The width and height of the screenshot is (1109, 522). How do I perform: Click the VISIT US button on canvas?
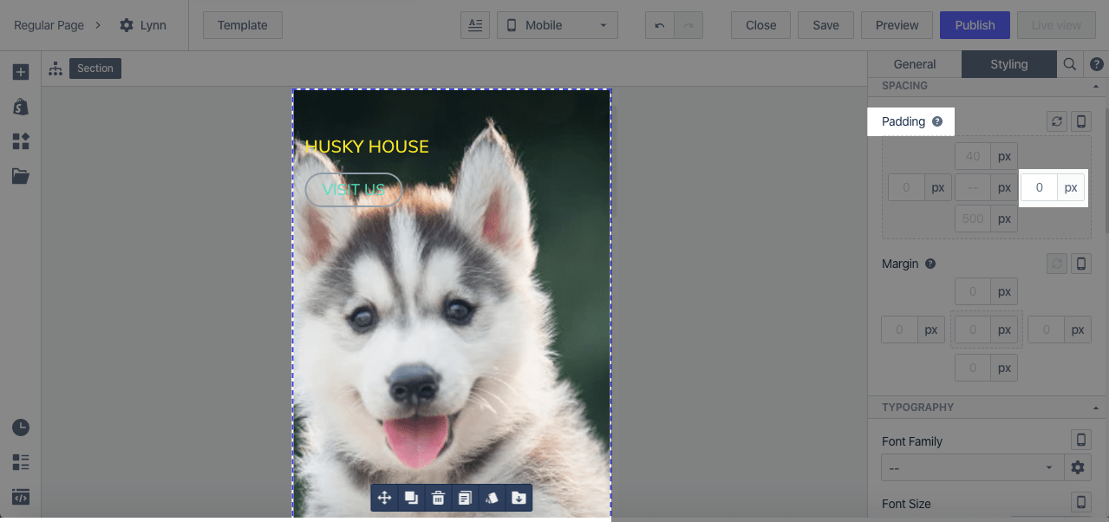[354, 190]
